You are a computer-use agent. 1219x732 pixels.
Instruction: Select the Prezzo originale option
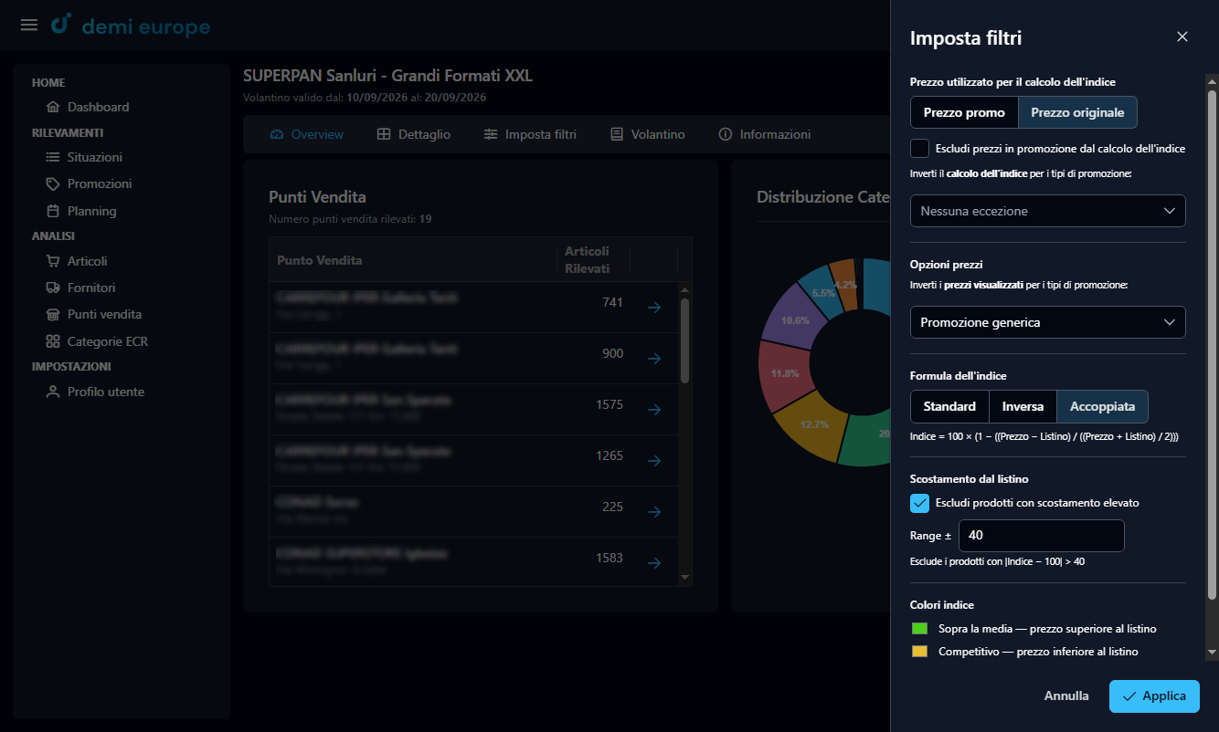[x=1077, y=112]
